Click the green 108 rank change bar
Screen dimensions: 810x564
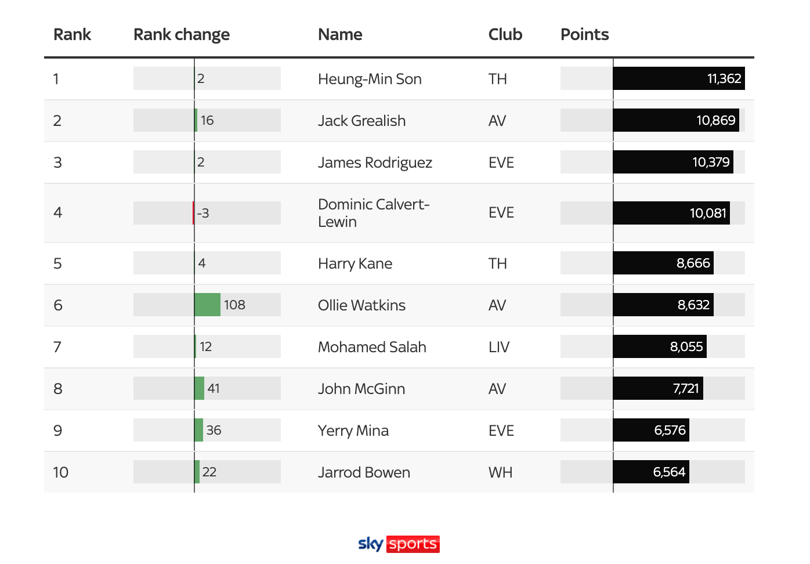pyautogui.click(x=207, y=305)
